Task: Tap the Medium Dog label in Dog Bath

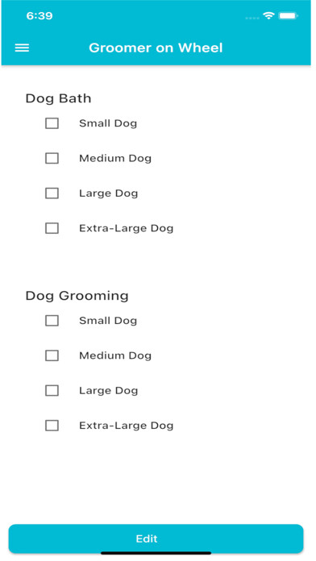Action: 115,158
